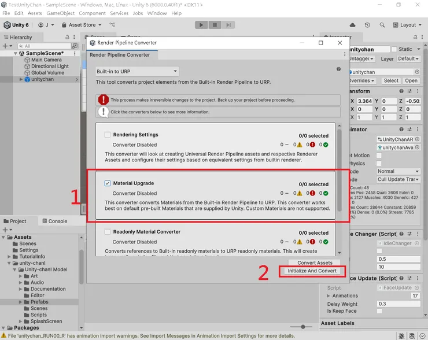Open the Component menu

[x=93, y=13]
